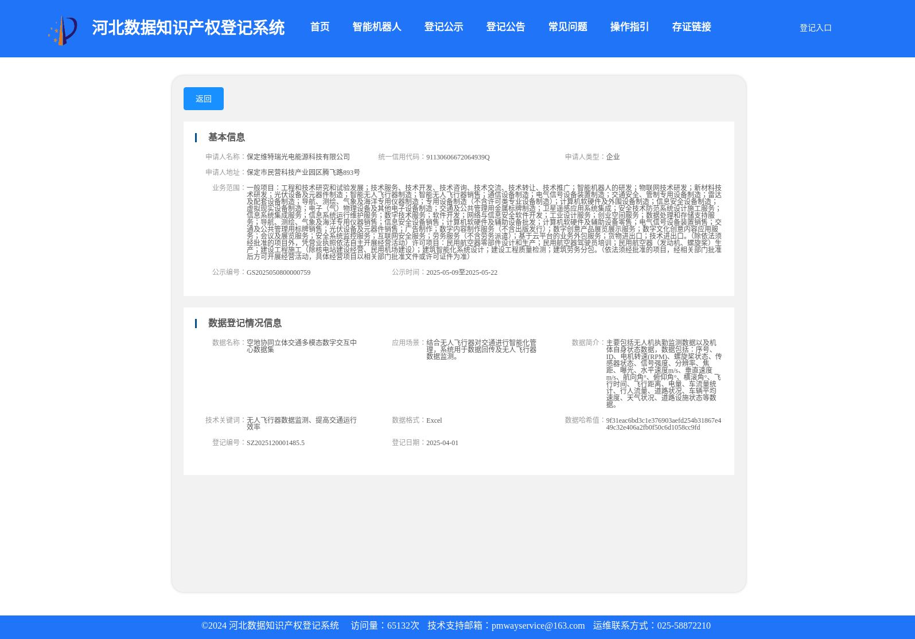This screenshot has width=915, height=639.
Task: Open the 首页 menu item
Action: 320,27
